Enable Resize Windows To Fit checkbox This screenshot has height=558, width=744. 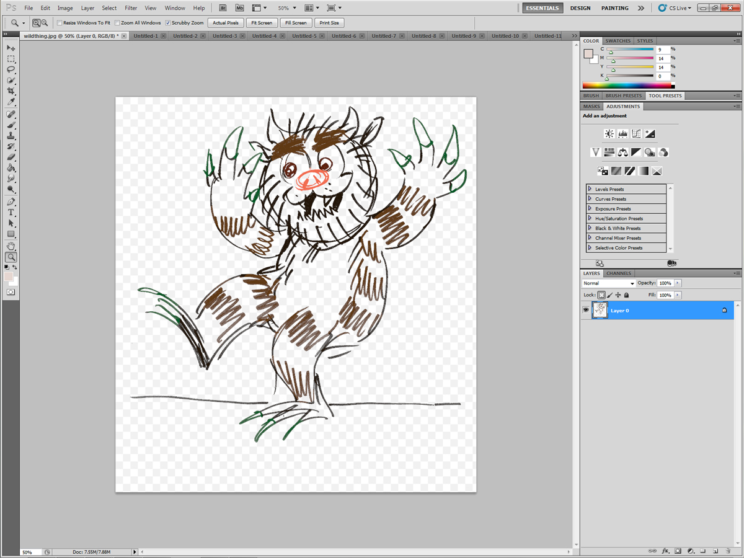[x=60, y=23]
